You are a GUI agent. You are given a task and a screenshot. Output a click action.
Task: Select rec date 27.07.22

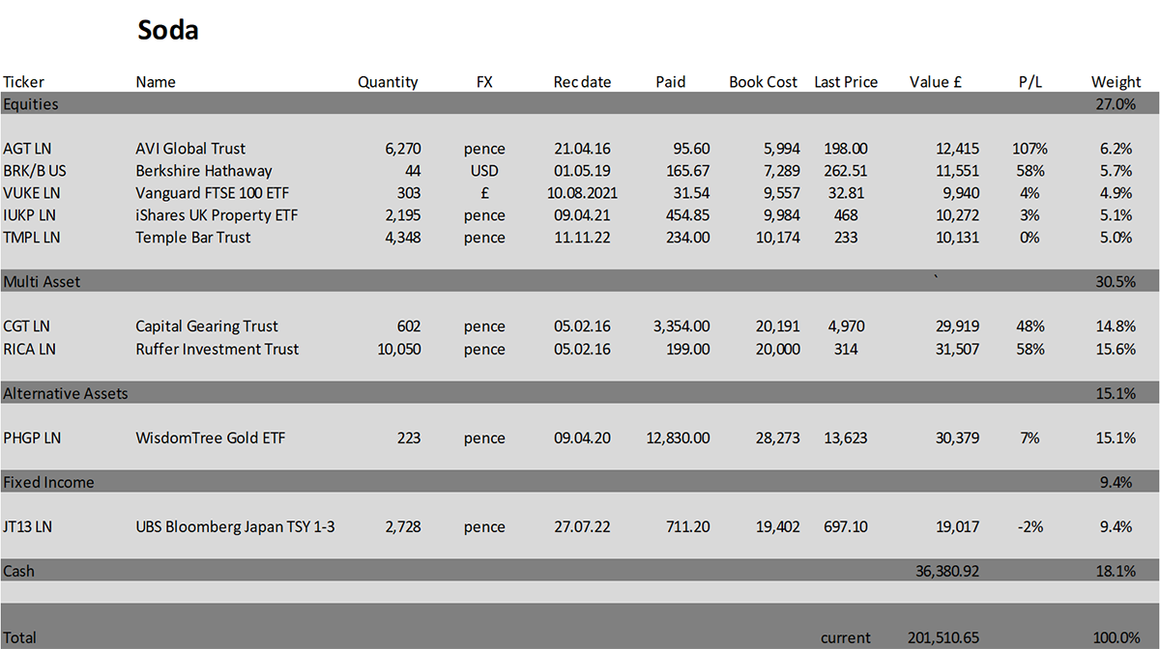click(582, 526)
